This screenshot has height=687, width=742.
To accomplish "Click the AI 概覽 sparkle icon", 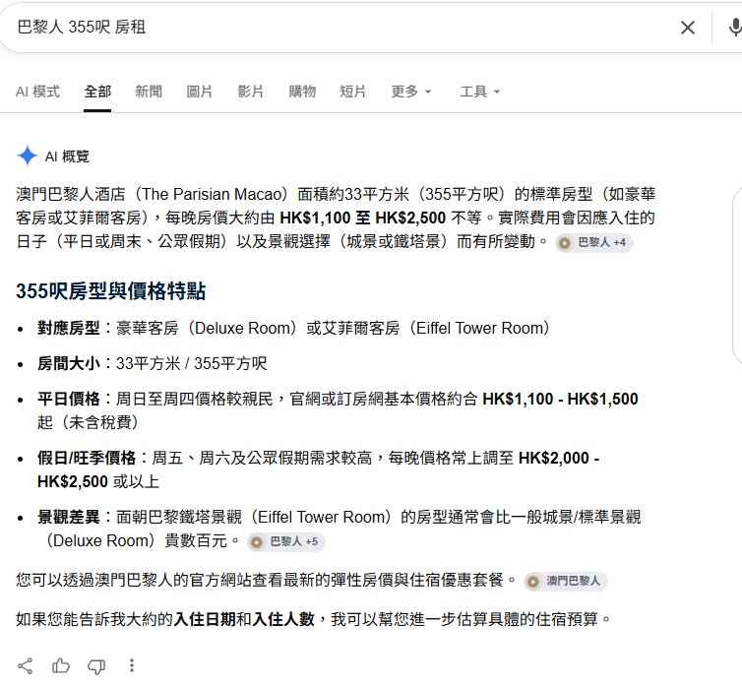I will point(28,156).
